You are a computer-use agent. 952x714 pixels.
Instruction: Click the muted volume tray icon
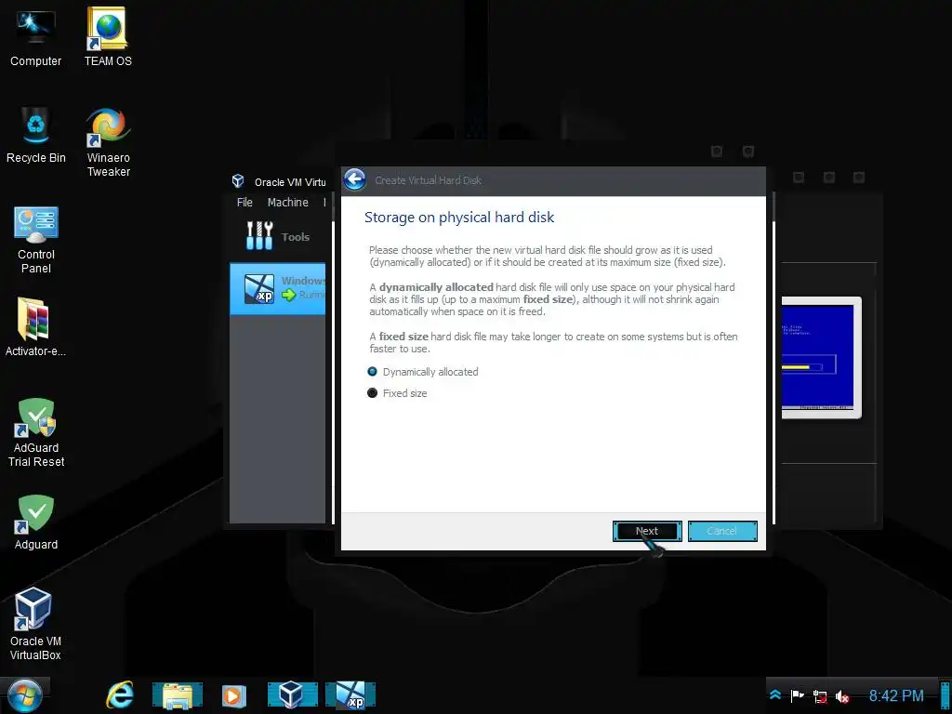(842, 696)
